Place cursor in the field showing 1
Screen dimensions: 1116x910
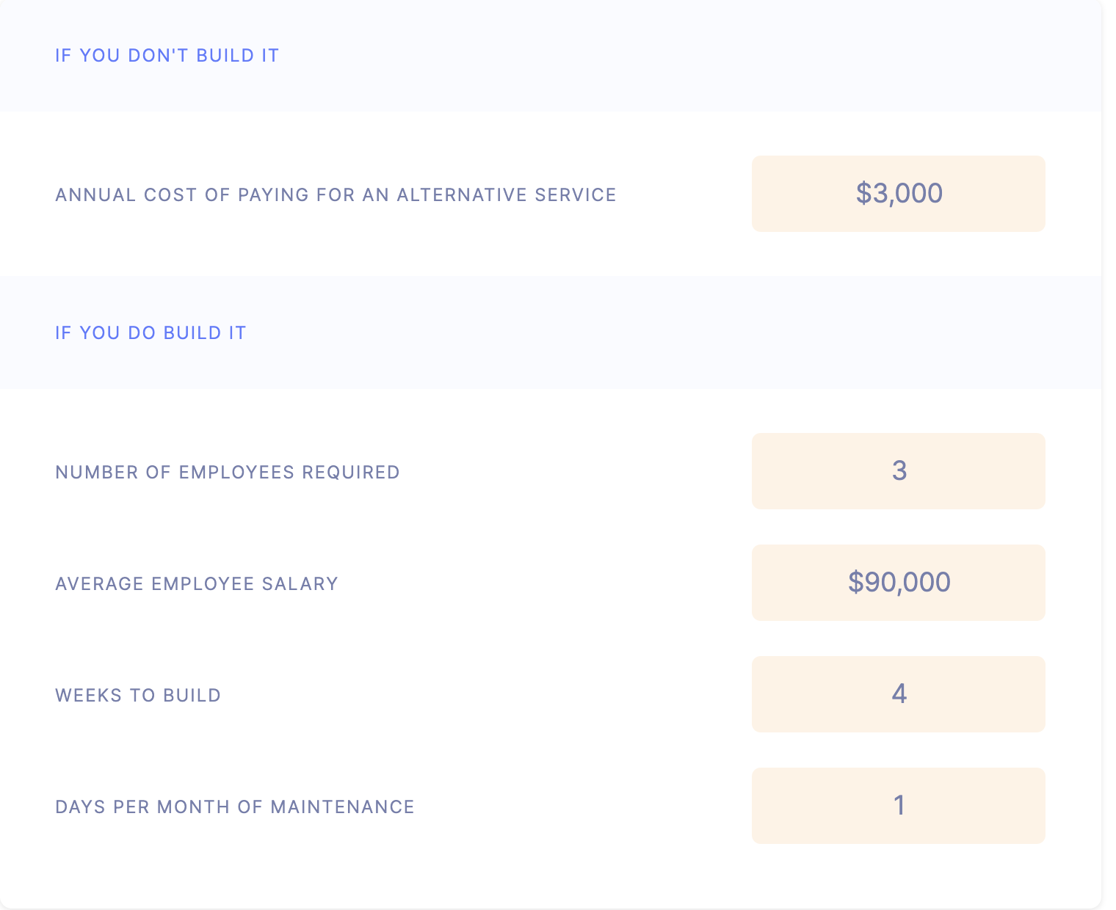[x=898, y=806]
